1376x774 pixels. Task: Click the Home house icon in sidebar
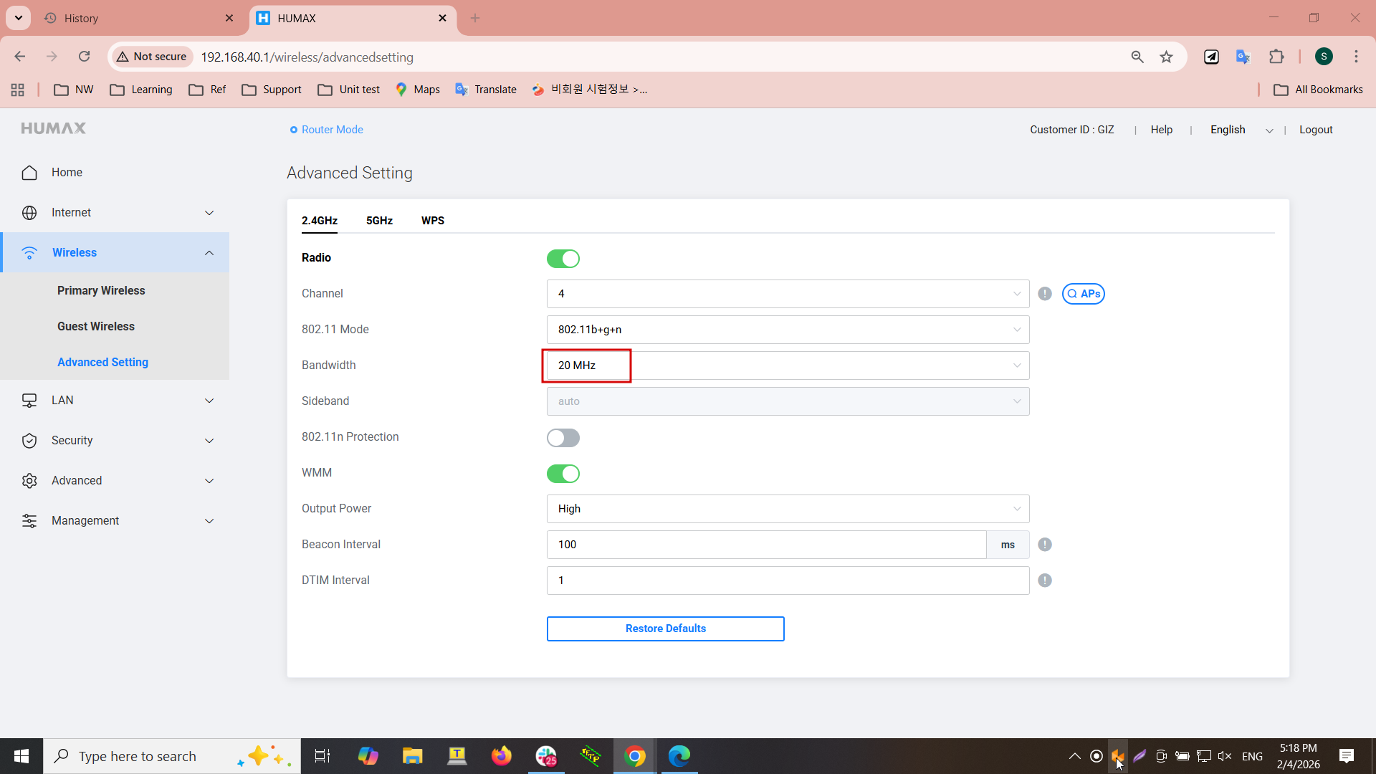pos(29,173)
